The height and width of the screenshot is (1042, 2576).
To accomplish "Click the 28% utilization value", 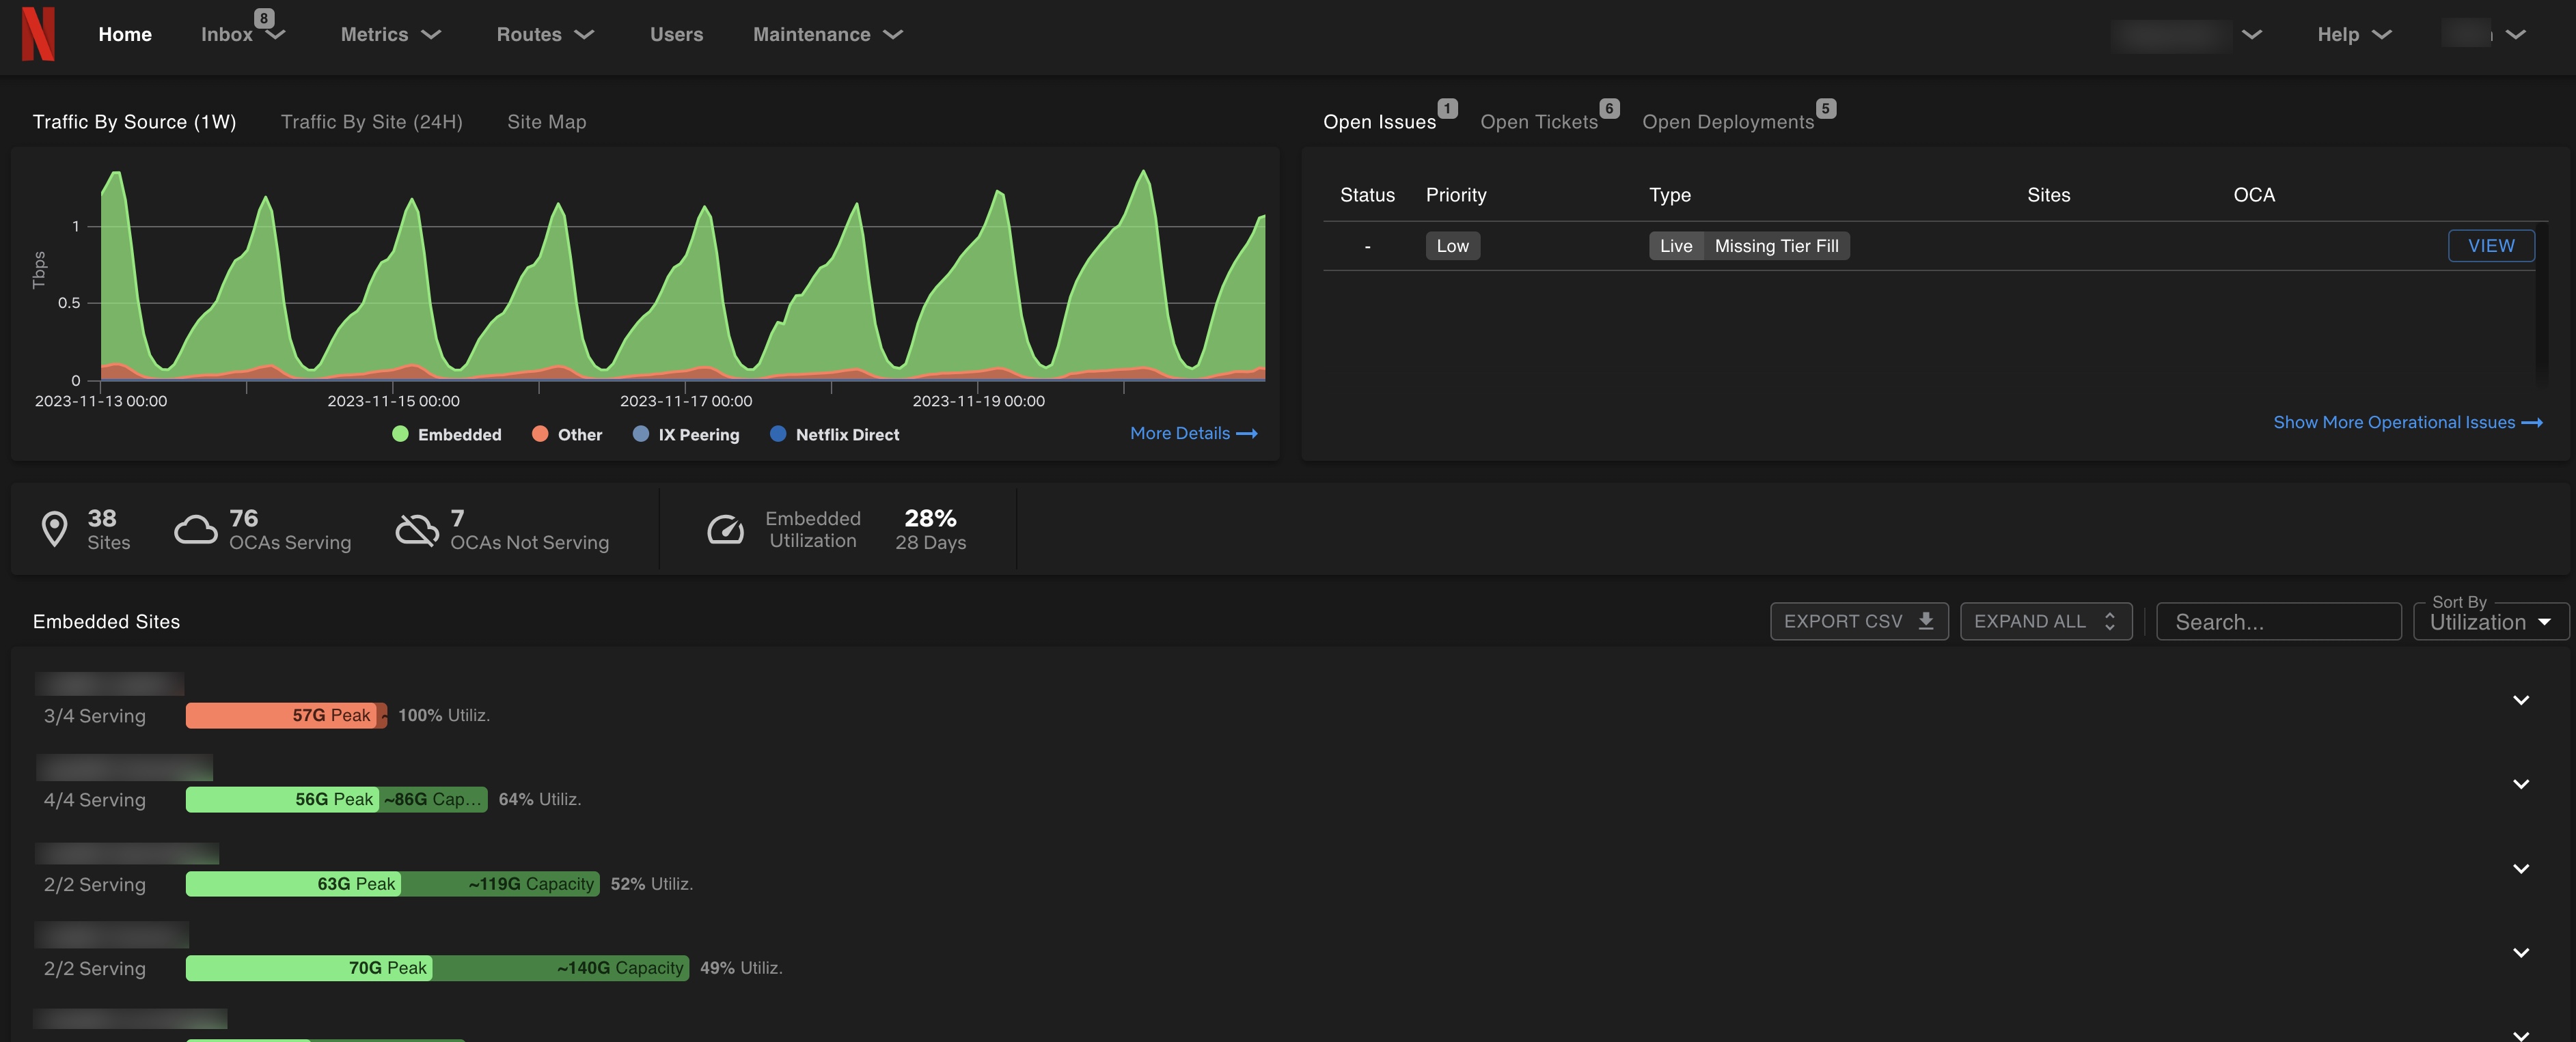I will pyautogui.click(x=930, y=518).
